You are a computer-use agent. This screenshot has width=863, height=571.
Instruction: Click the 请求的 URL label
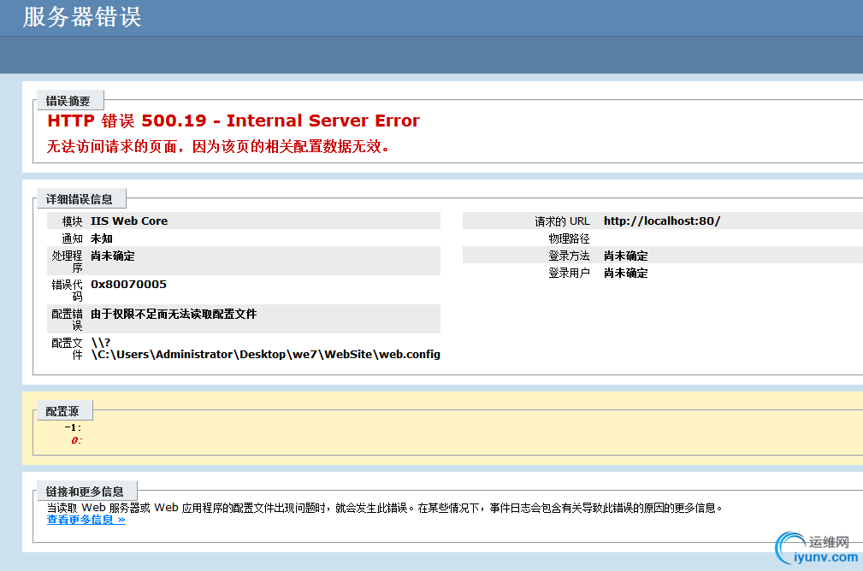[563, 221]
